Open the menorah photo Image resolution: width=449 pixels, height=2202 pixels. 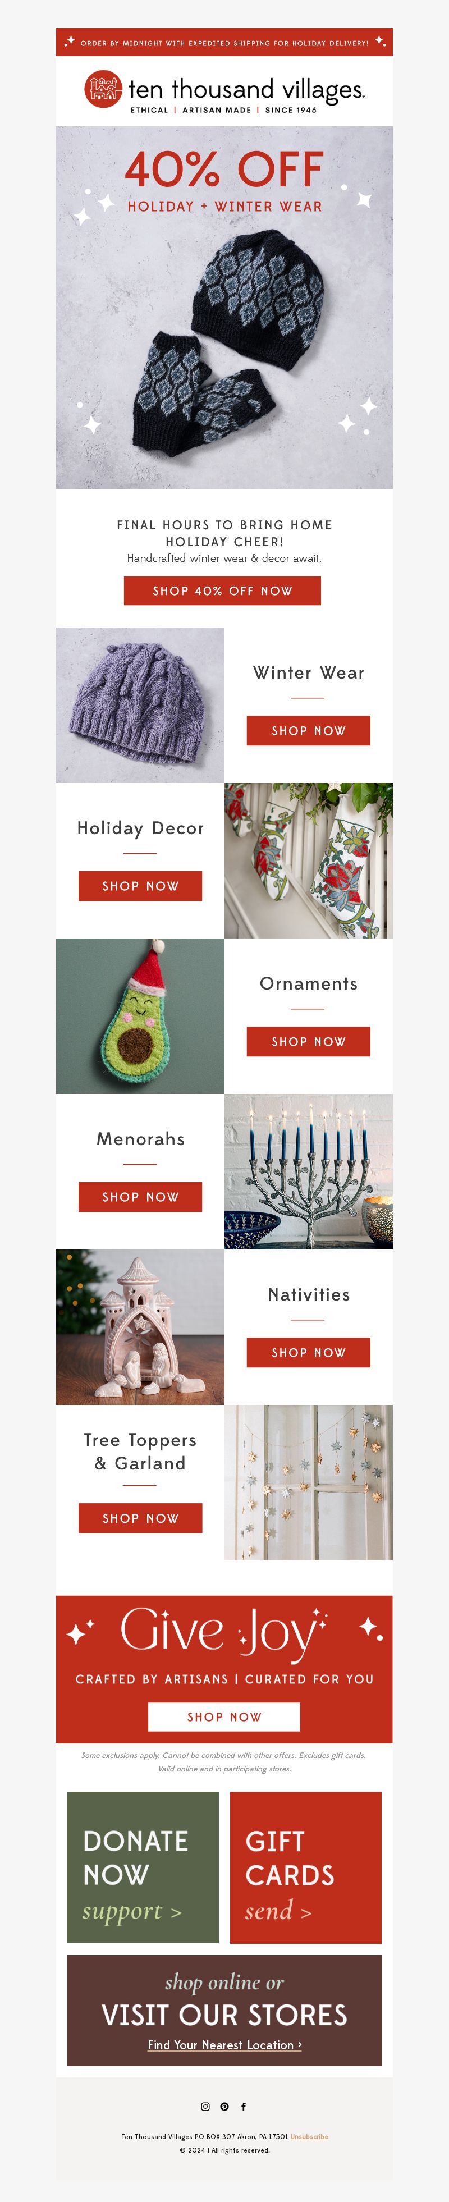pos(309,1172)
